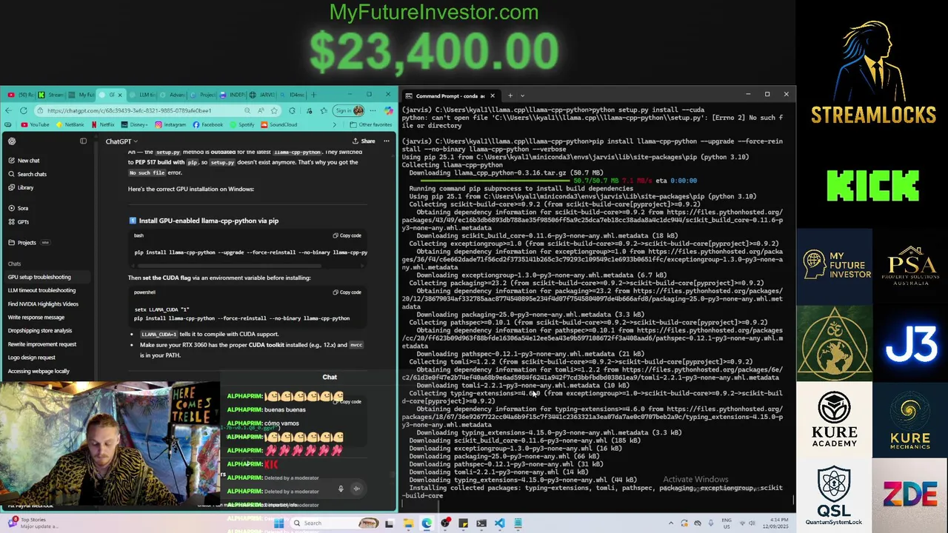Viewport: 948px width, 533px height.
Task: Open Projects in the ChatGPT sidebar
Action: coord(27,242)
